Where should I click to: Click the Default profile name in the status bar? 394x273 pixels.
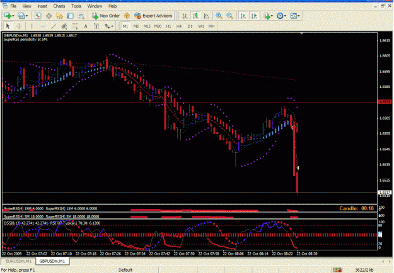[125, 270]
